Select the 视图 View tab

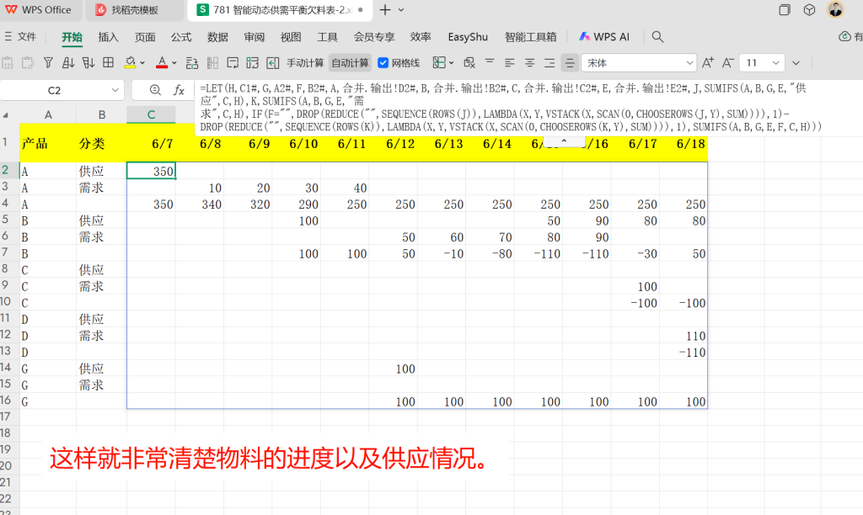pos(291,37)
